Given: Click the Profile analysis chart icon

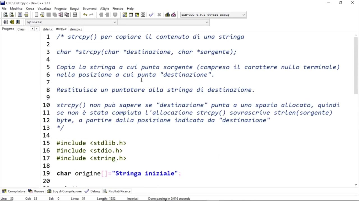Looking at the screenshot, I should [167, 15].
